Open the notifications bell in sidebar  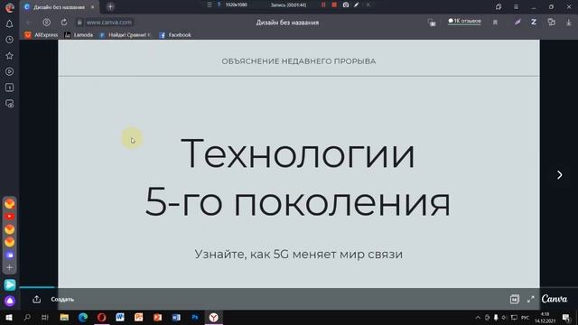(10, 23)
